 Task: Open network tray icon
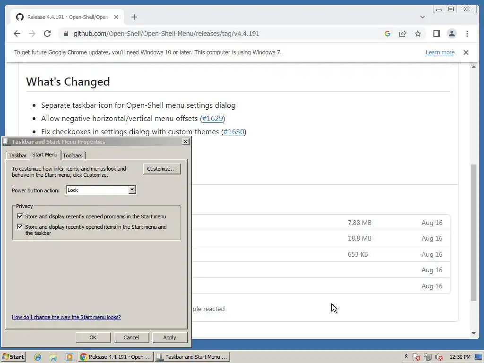[427, 357]
